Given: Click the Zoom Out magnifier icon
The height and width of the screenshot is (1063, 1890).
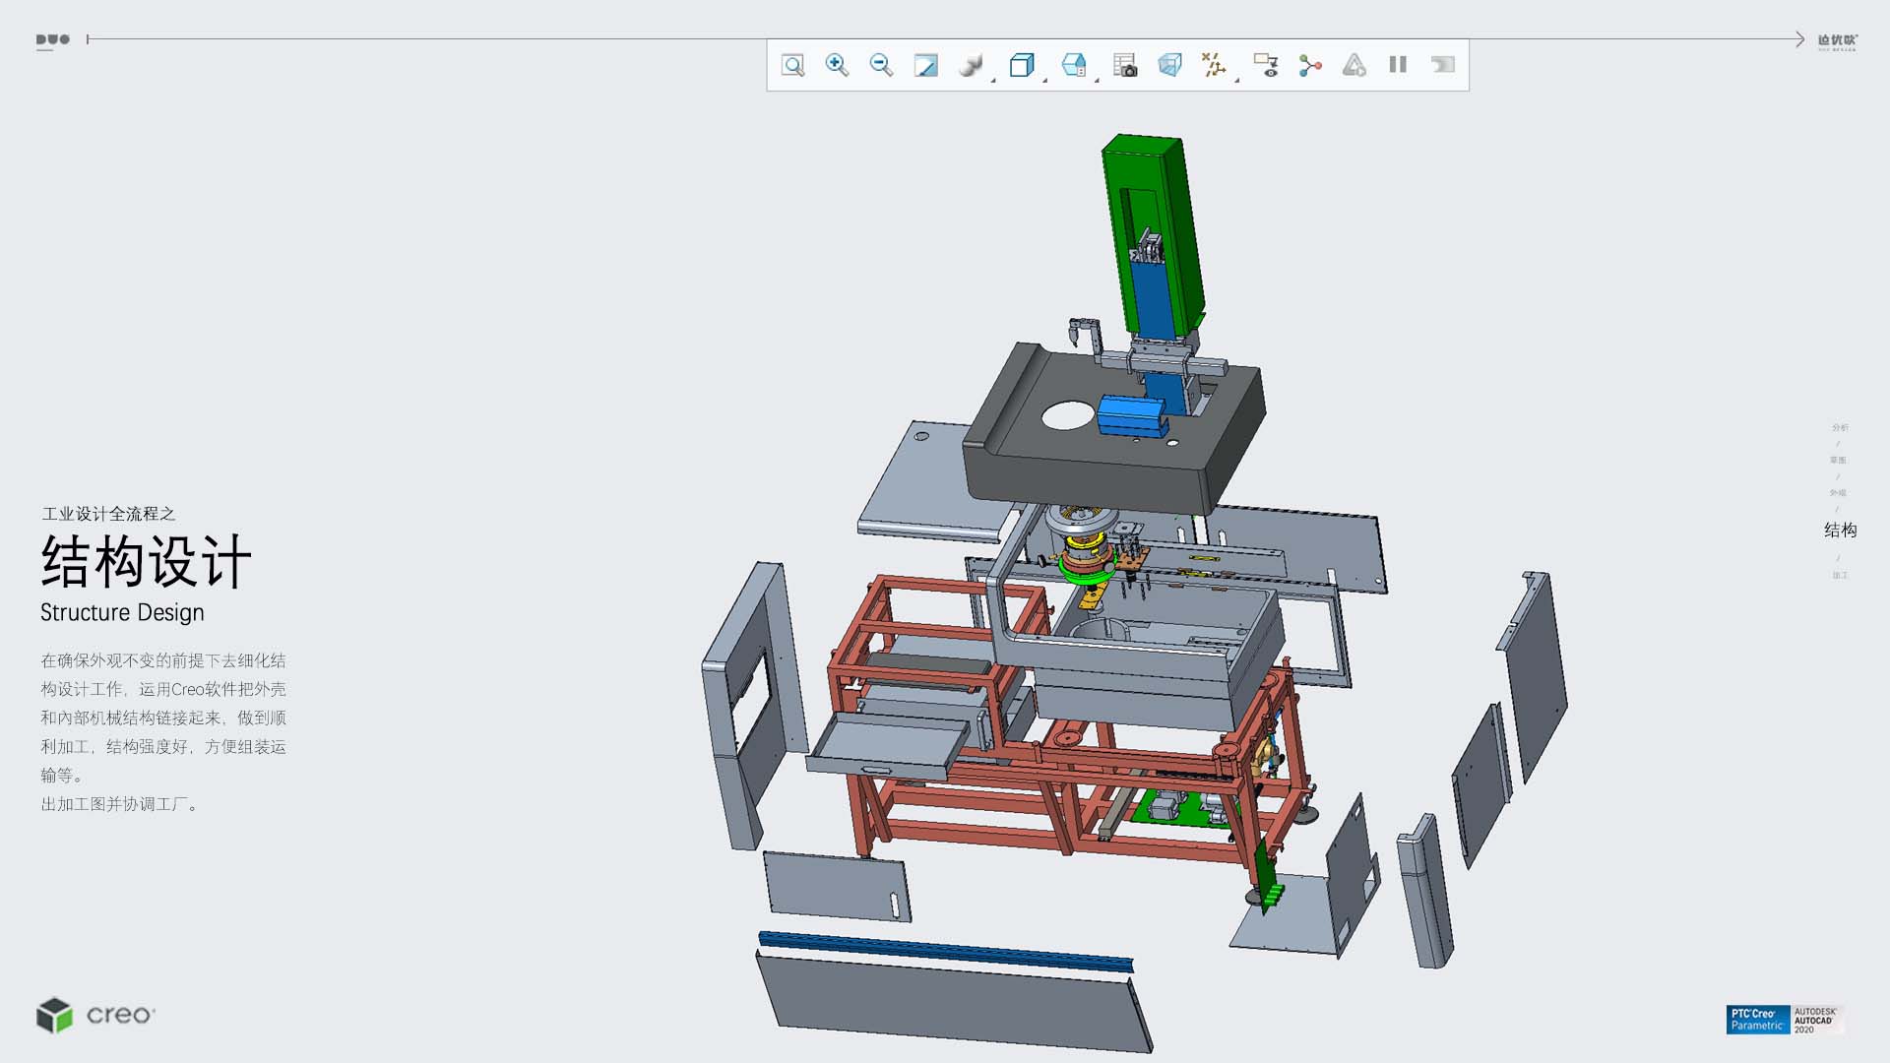Looking at the screenshot, I should coord(881,65).
